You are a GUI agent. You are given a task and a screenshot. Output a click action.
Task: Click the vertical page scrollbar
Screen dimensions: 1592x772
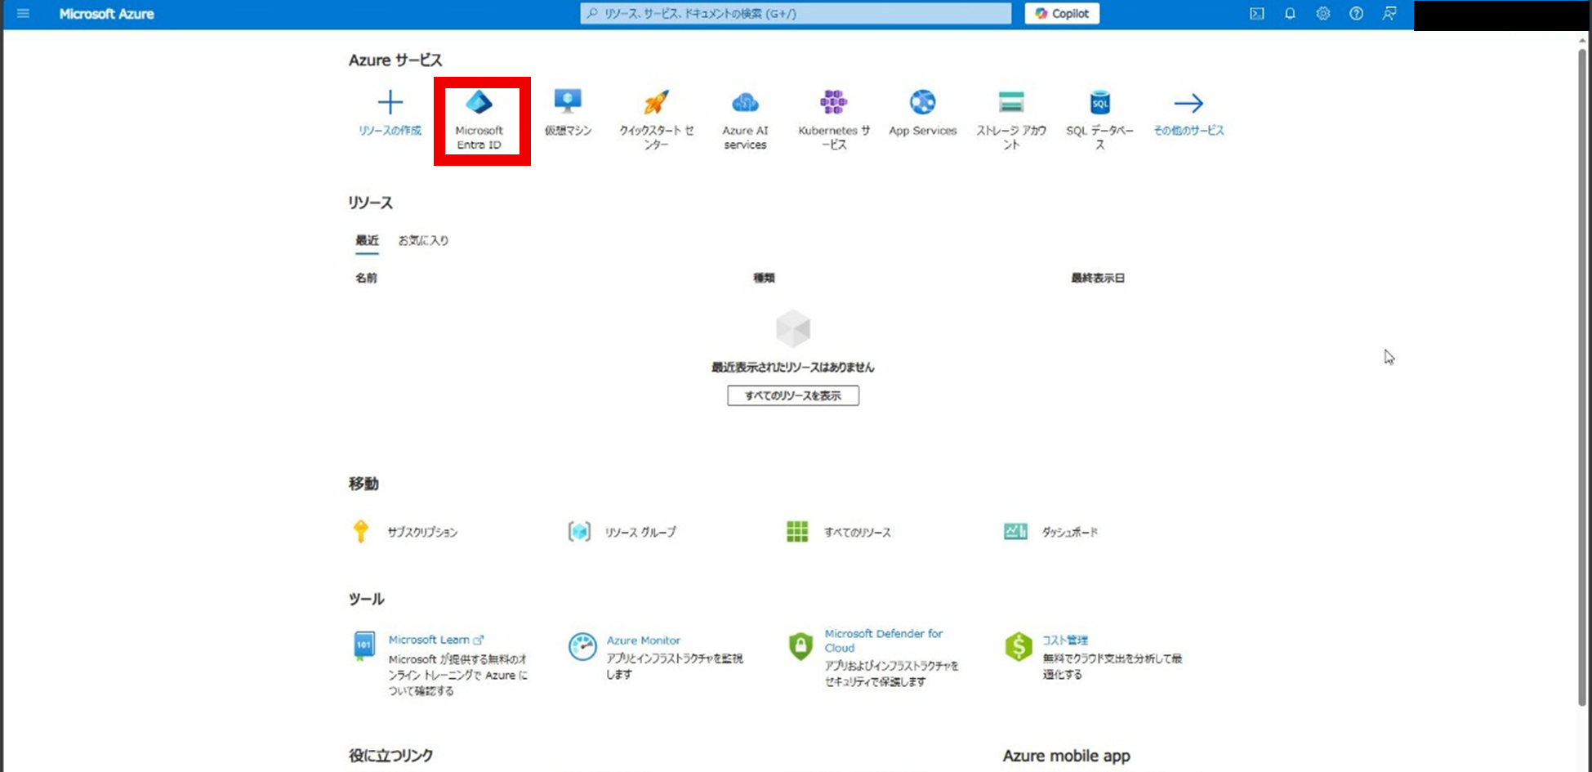point(1582,376)
